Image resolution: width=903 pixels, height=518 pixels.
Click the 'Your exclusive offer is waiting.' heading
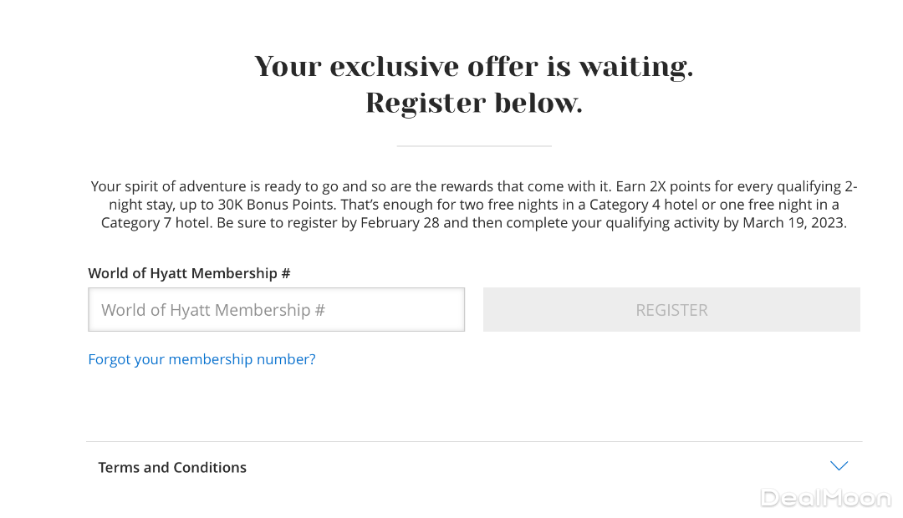[473, 66]
